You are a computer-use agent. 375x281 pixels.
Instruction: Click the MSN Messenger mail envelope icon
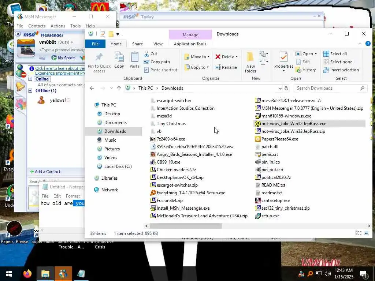42,58
